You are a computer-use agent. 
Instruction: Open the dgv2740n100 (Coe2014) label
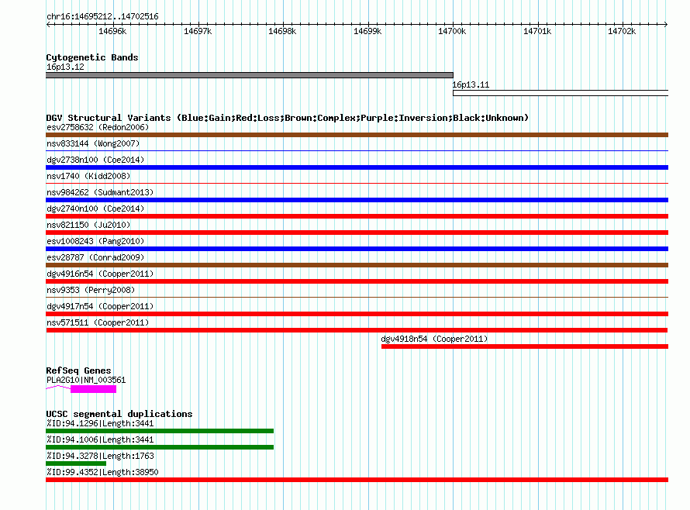tap(95, 208)
